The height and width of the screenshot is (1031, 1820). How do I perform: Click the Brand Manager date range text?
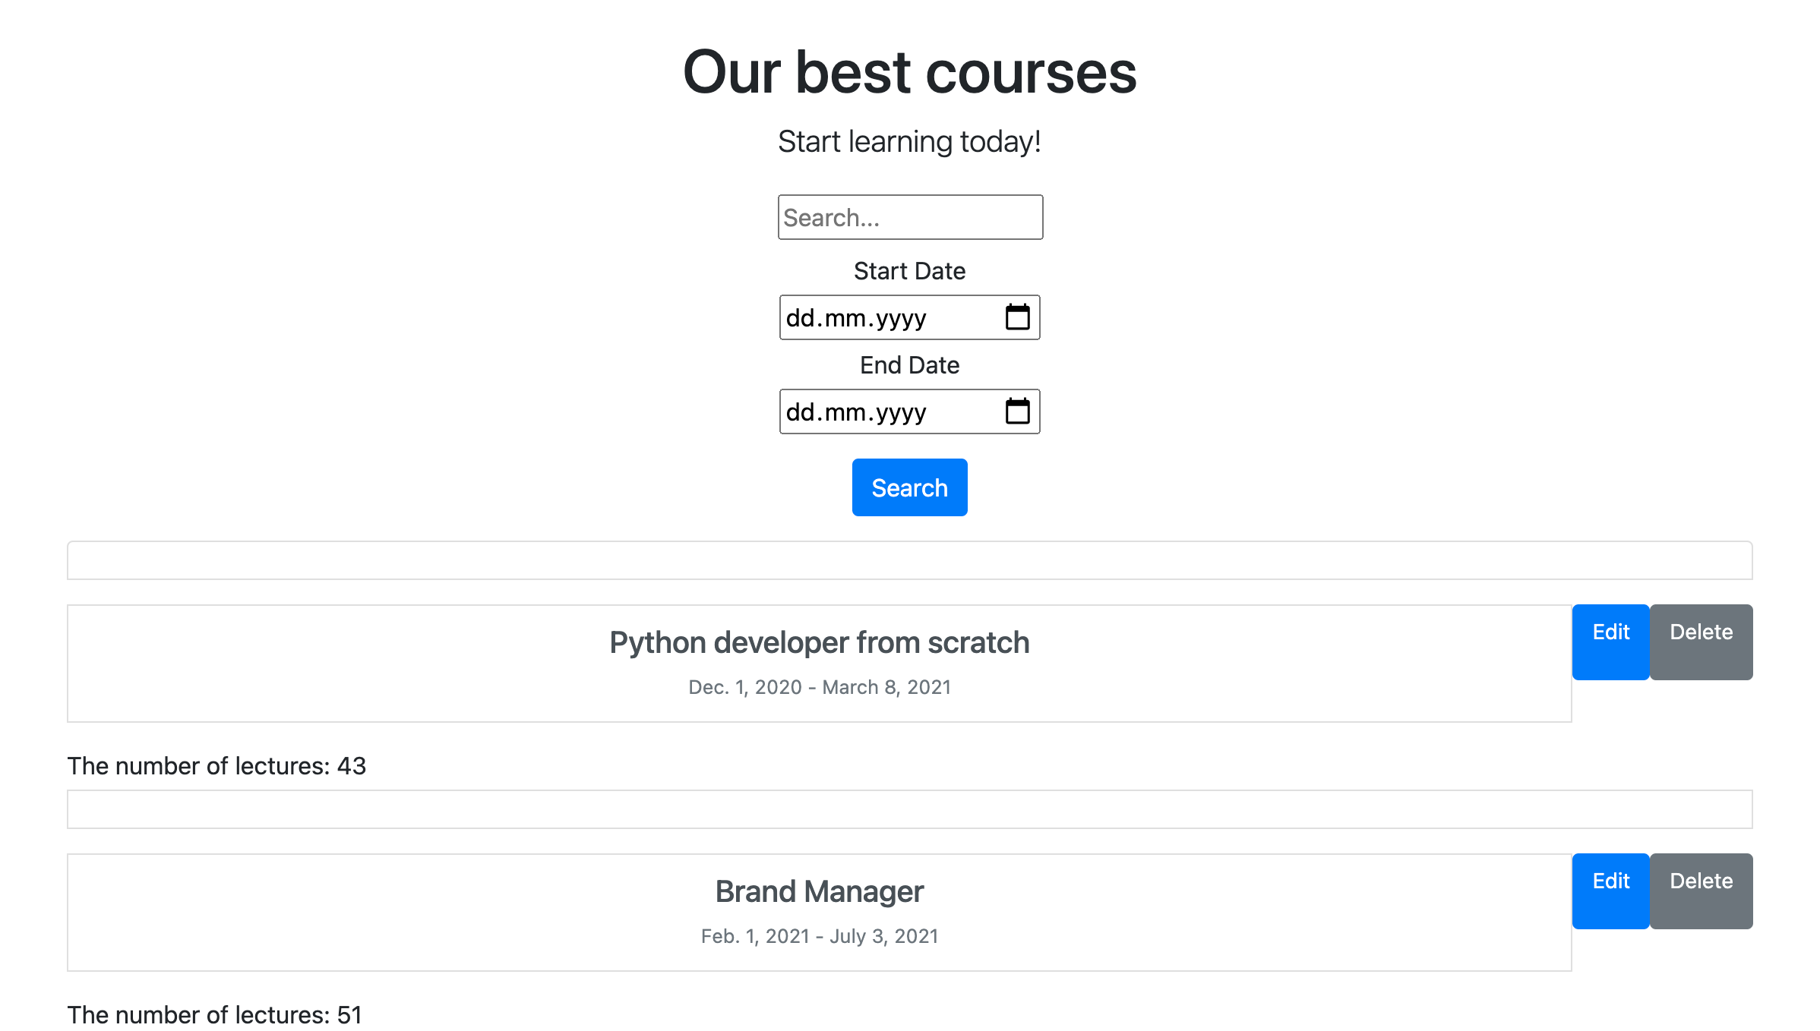click(819, 936)
